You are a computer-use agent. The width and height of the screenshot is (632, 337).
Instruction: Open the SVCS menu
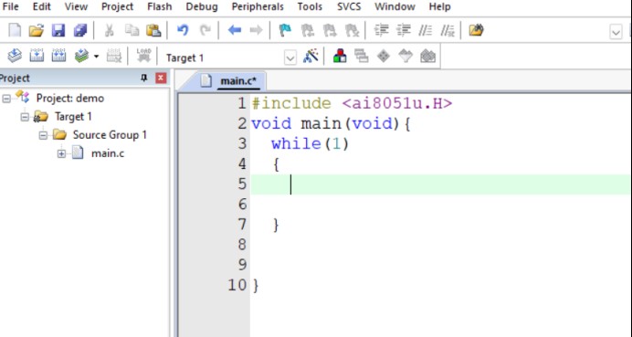point(349,7)
